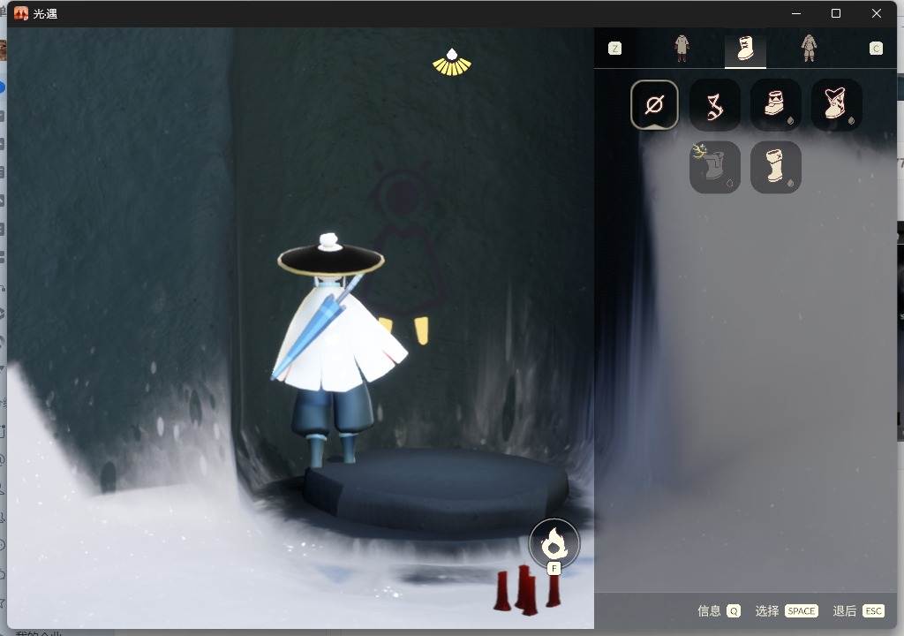904x636 pixels.
Task: Click the C next-category key hint
Action: [x=876, y=49]
